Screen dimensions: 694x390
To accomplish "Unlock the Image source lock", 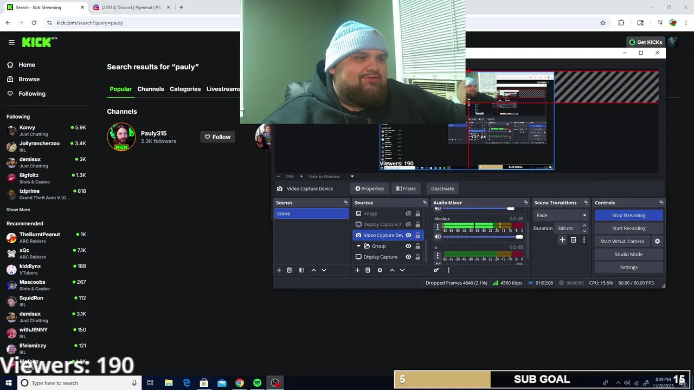I will click(418, 213).
